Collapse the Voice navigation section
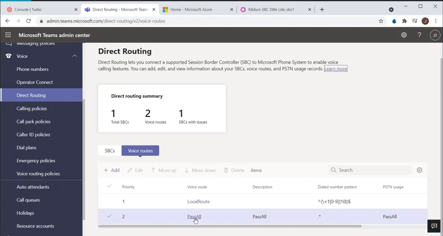 tap(75, 56)
